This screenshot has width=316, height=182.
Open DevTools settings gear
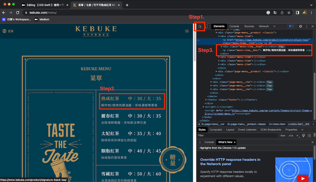click(x=300, y=26)
